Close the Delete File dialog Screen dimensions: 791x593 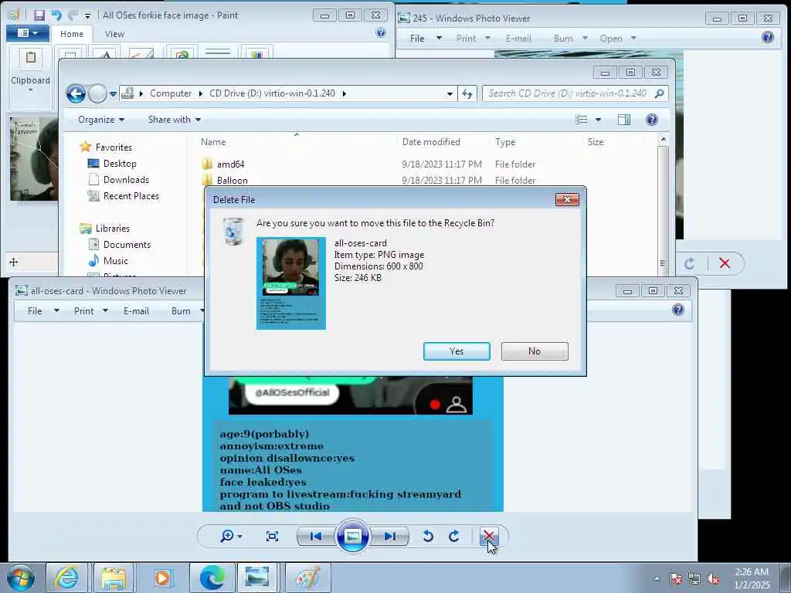click(x=567, y=200)
